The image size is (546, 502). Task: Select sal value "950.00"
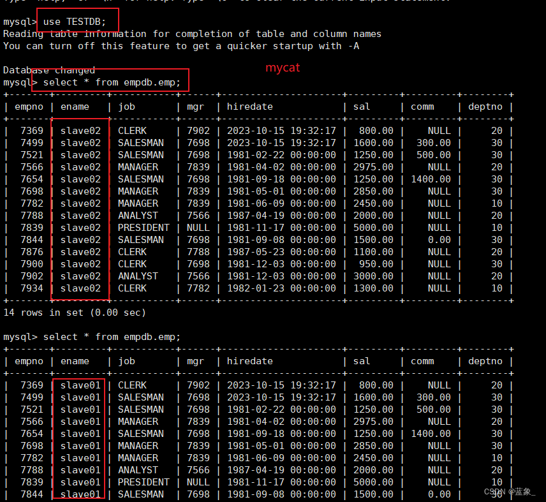pos(376,264)
